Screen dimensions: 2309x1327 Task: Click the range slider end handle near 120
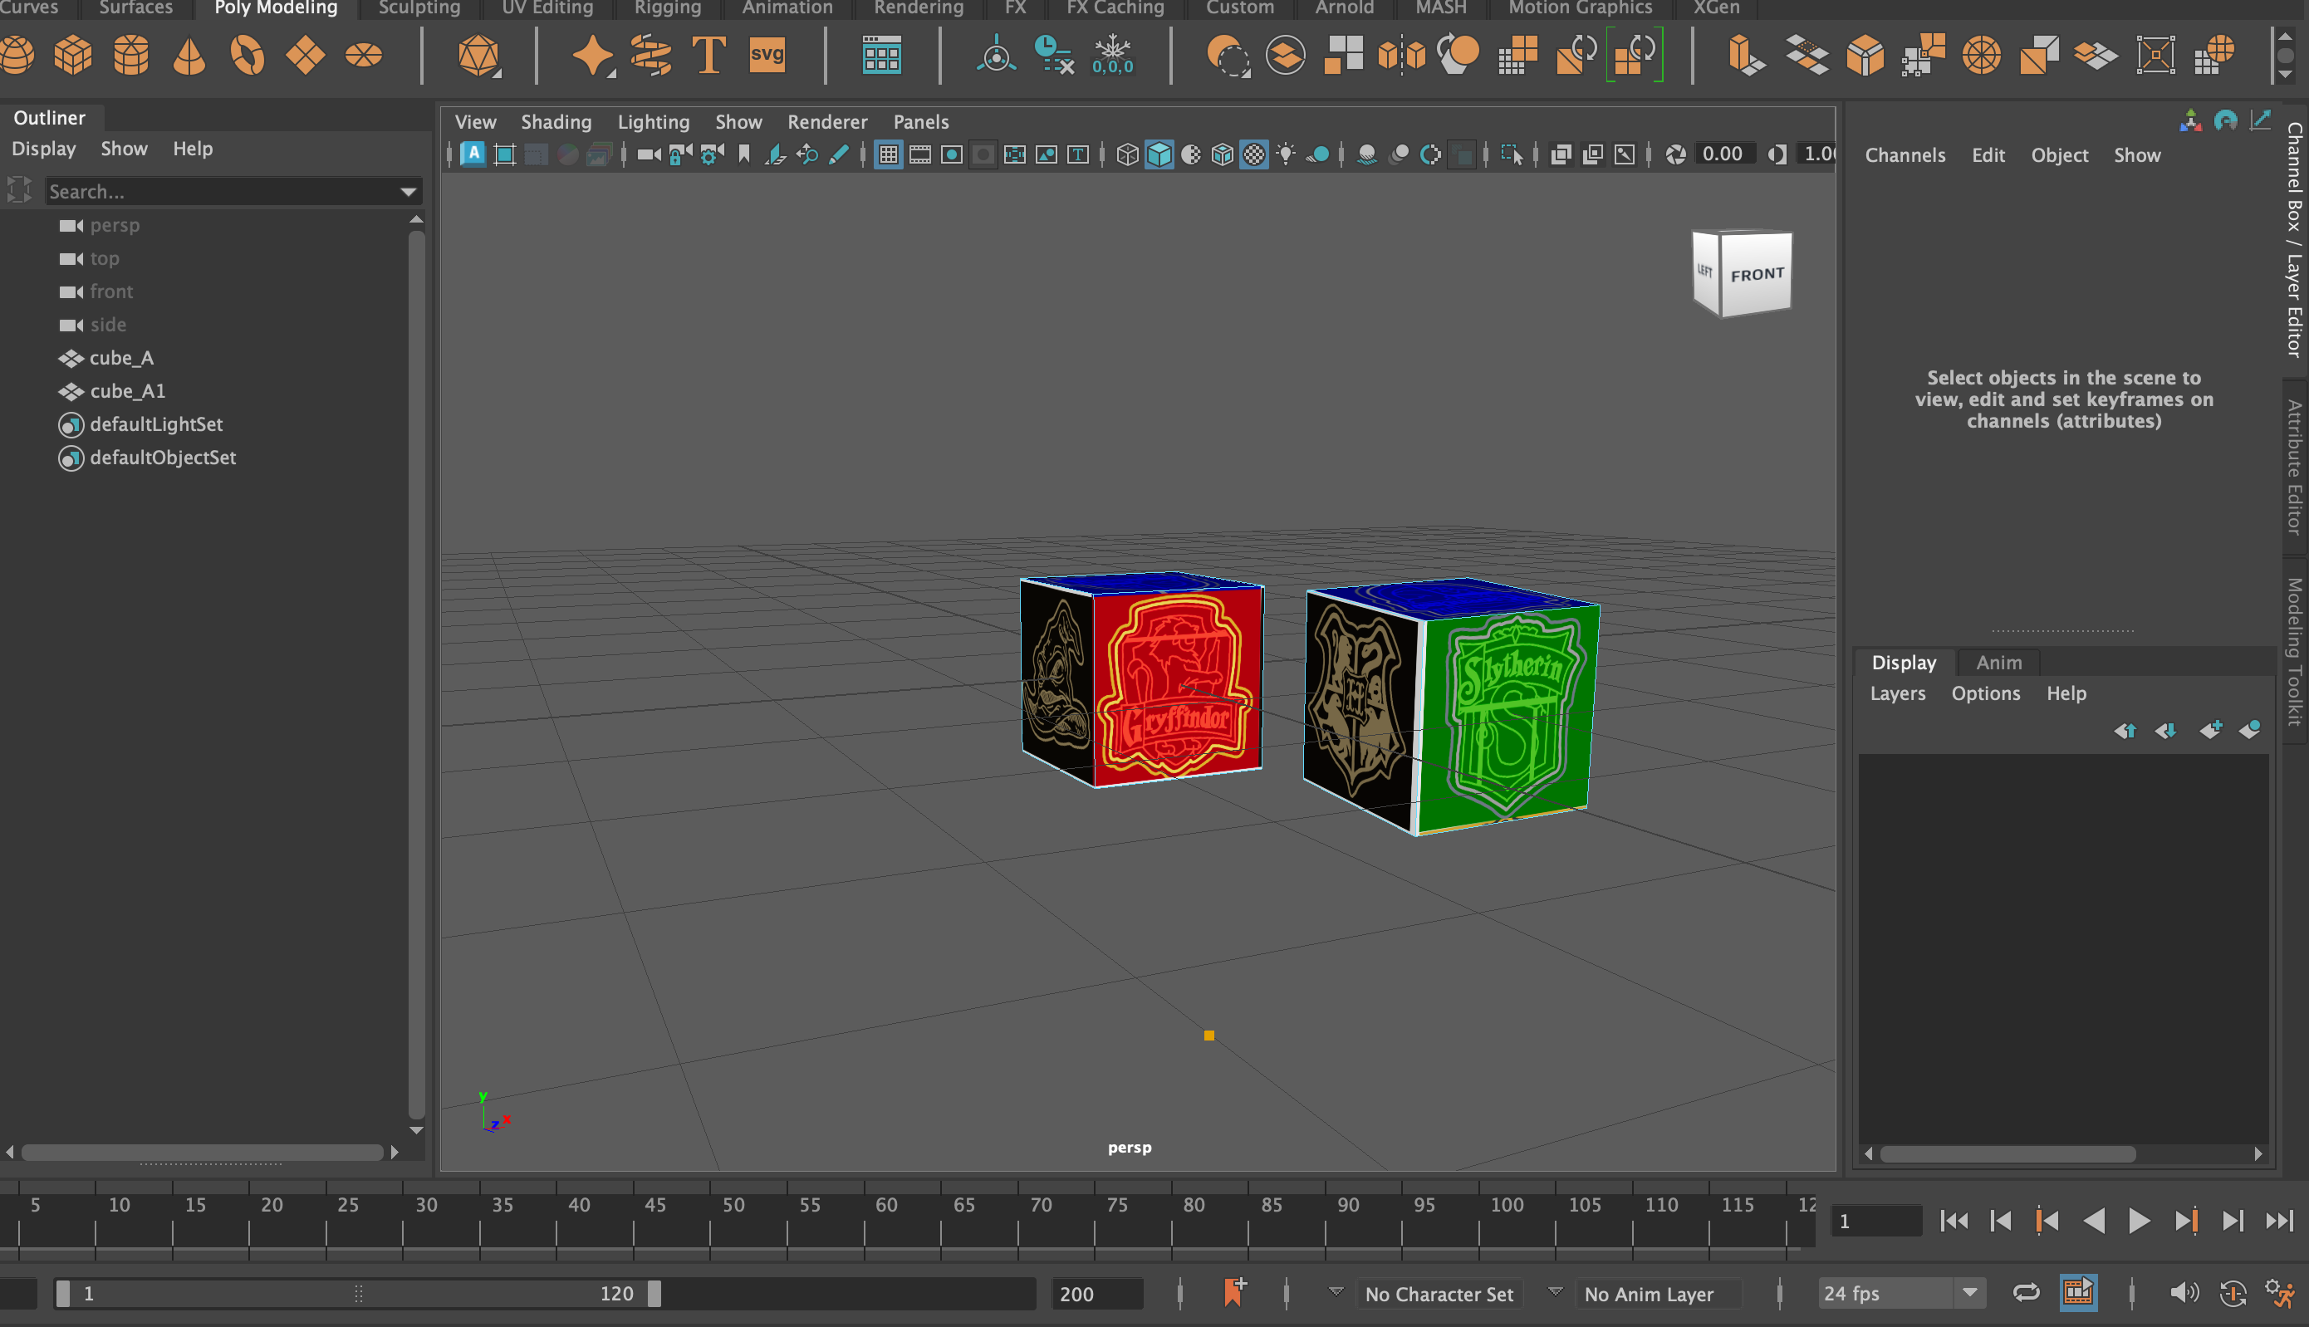(654, 1293)
